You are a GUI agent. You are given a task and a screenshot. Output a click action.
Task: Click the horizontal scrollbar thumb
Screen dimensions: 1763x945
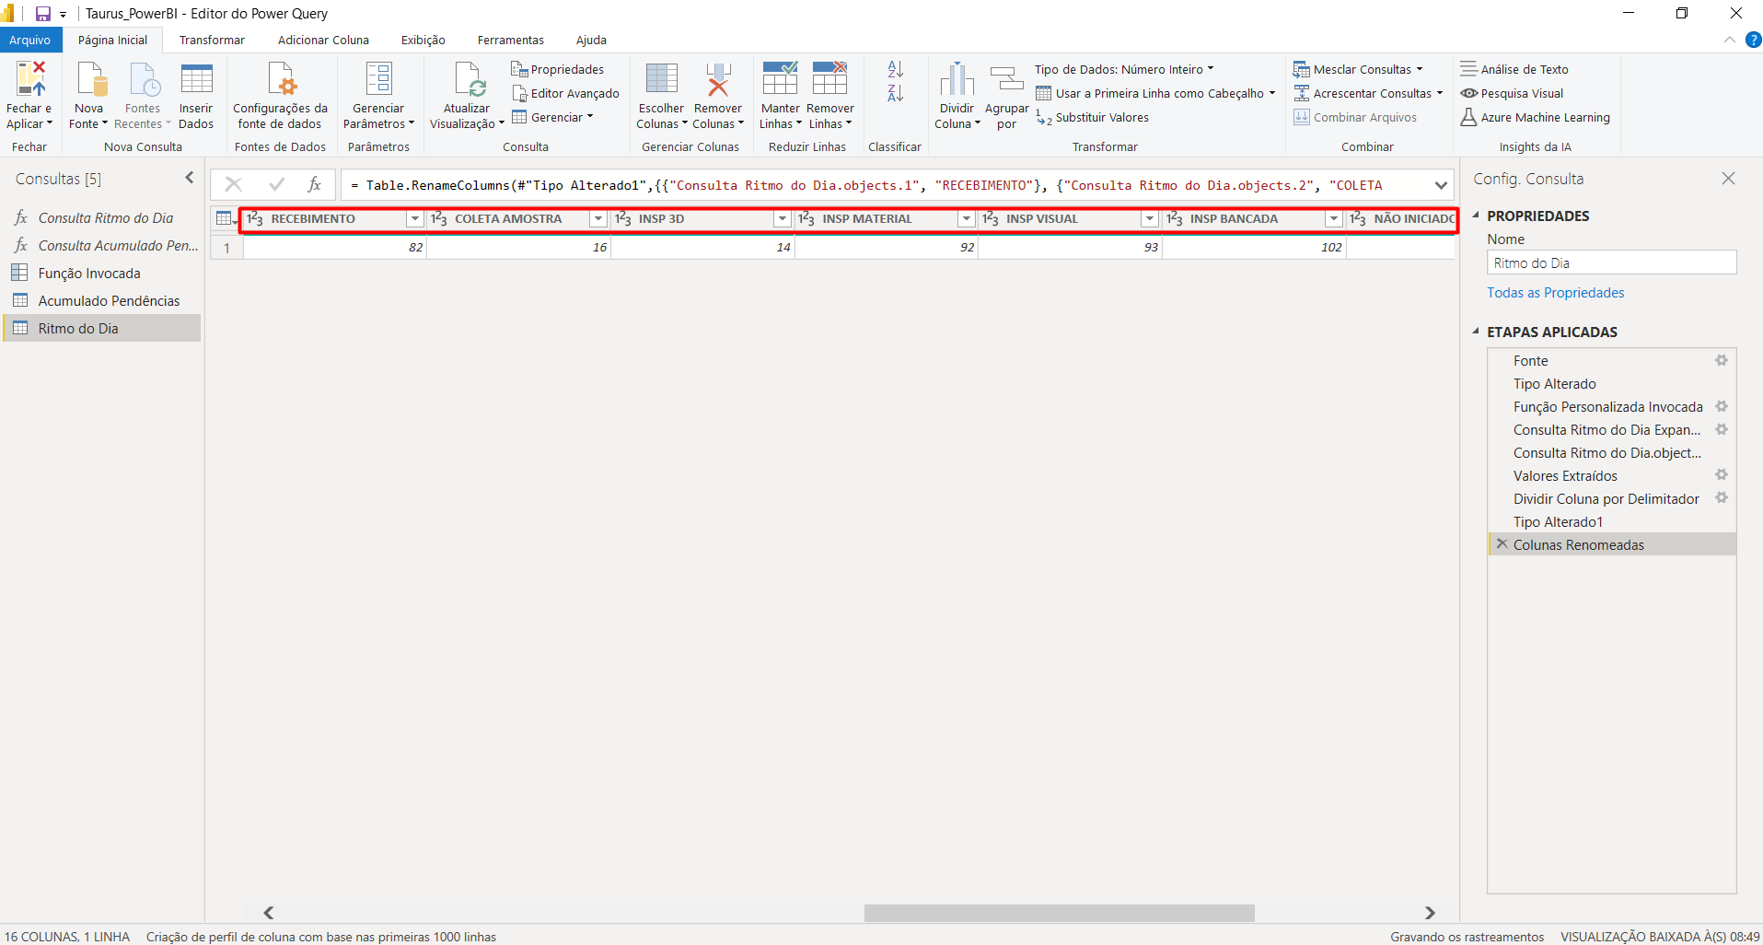pos(1059,913)
